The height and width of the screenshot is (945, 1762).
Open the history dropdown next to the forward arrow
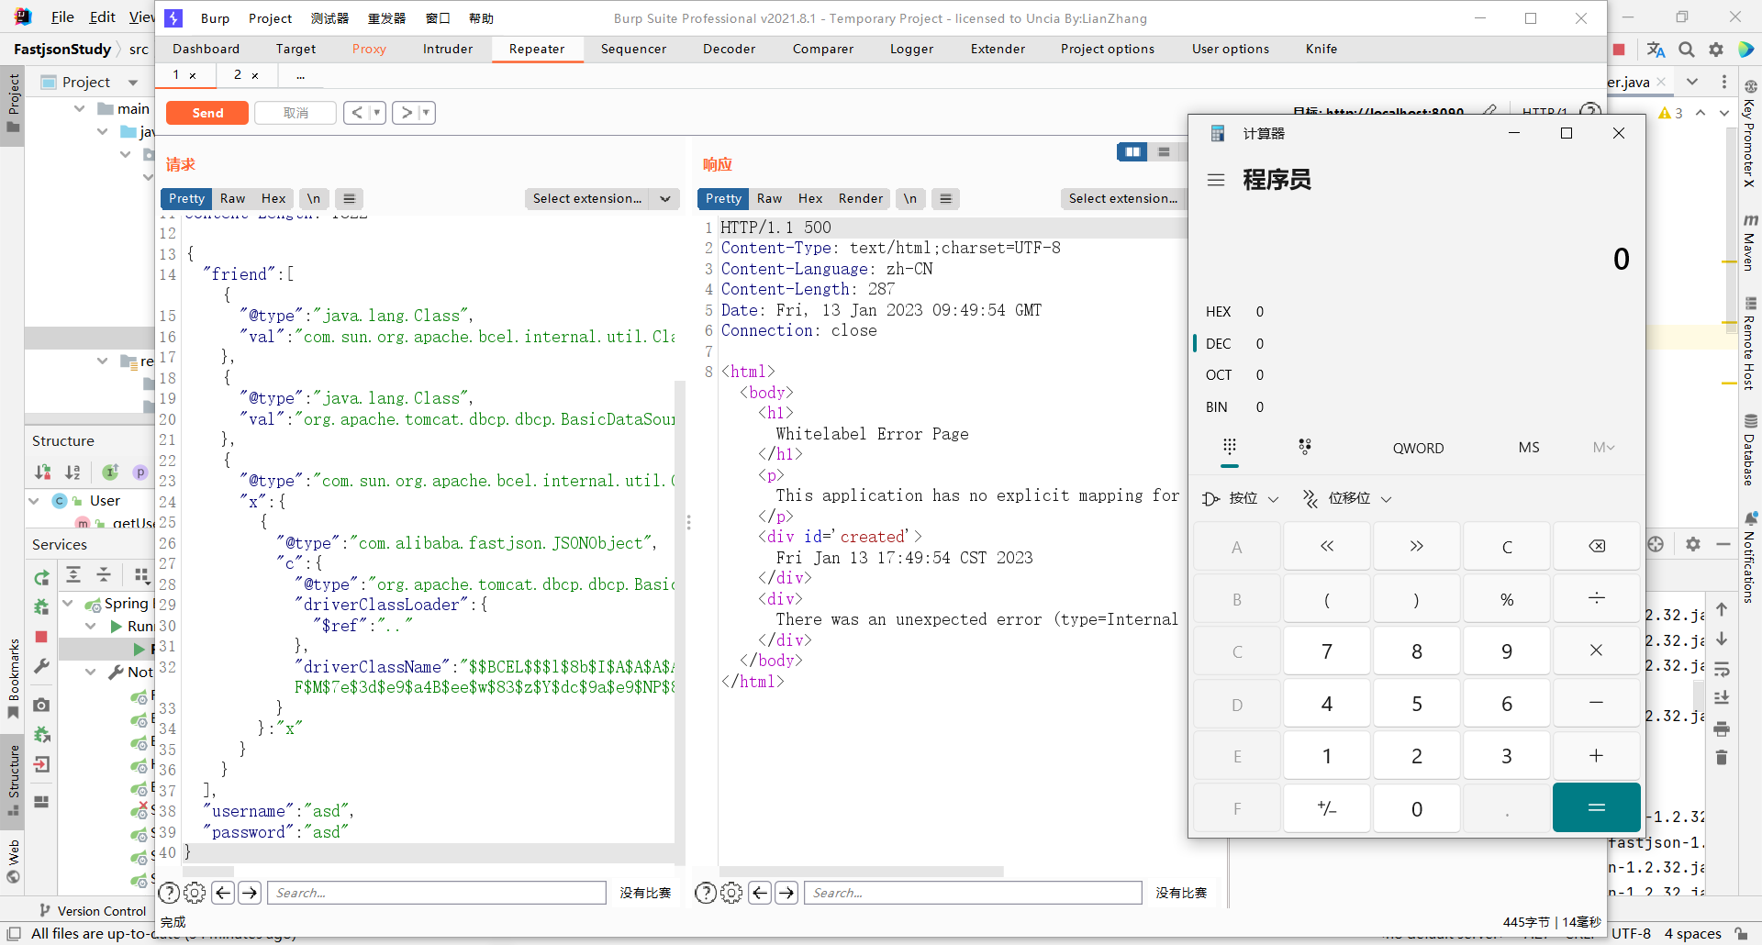click(426, 113)
